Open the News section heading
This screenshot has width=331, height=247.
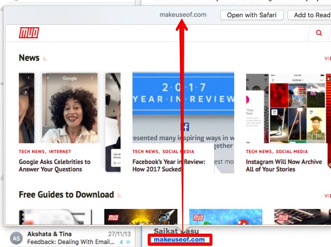point(29,58)
